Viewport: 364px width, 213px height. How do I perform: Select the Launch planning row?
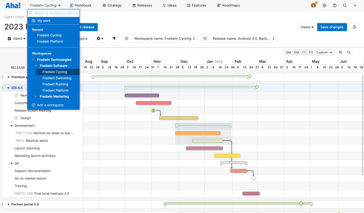pyautogui.click(x=27, y=148)
